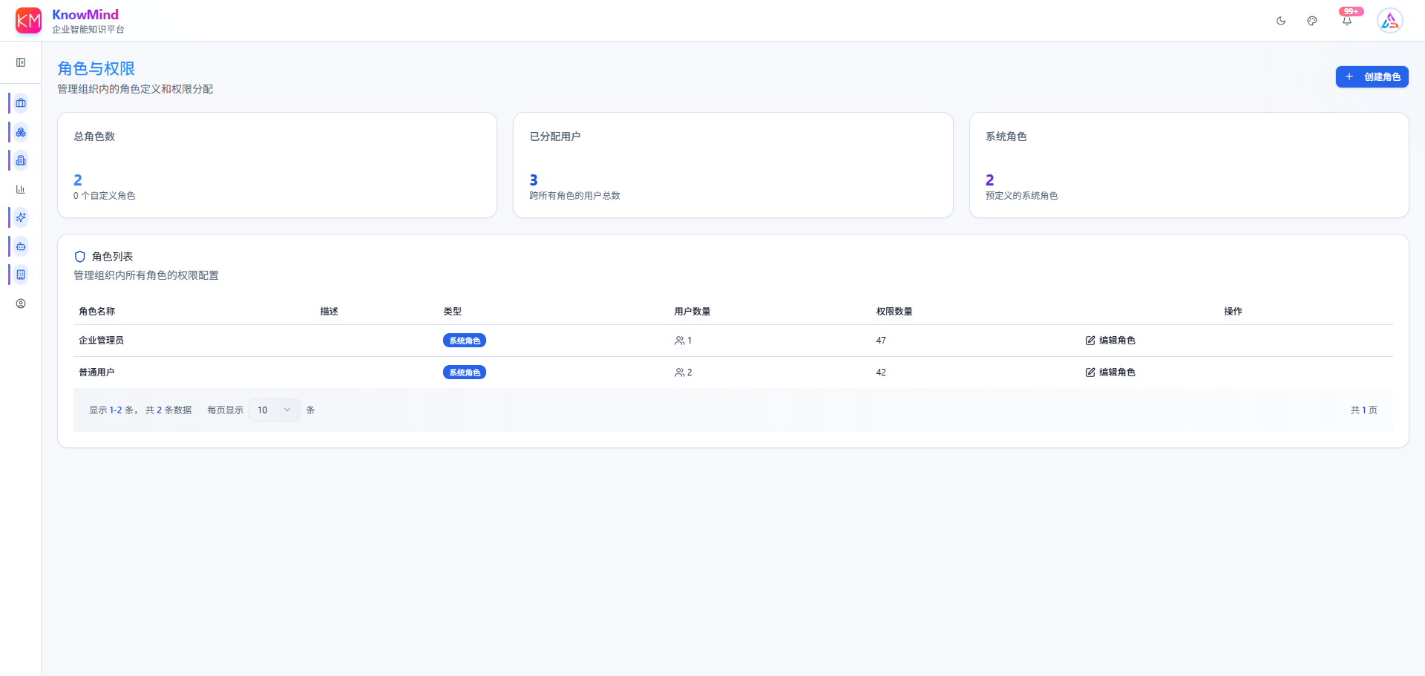Screen dimensions: 1425x676
Task: Click the 系统角色 stat card title
Action: click(1006, 137)
